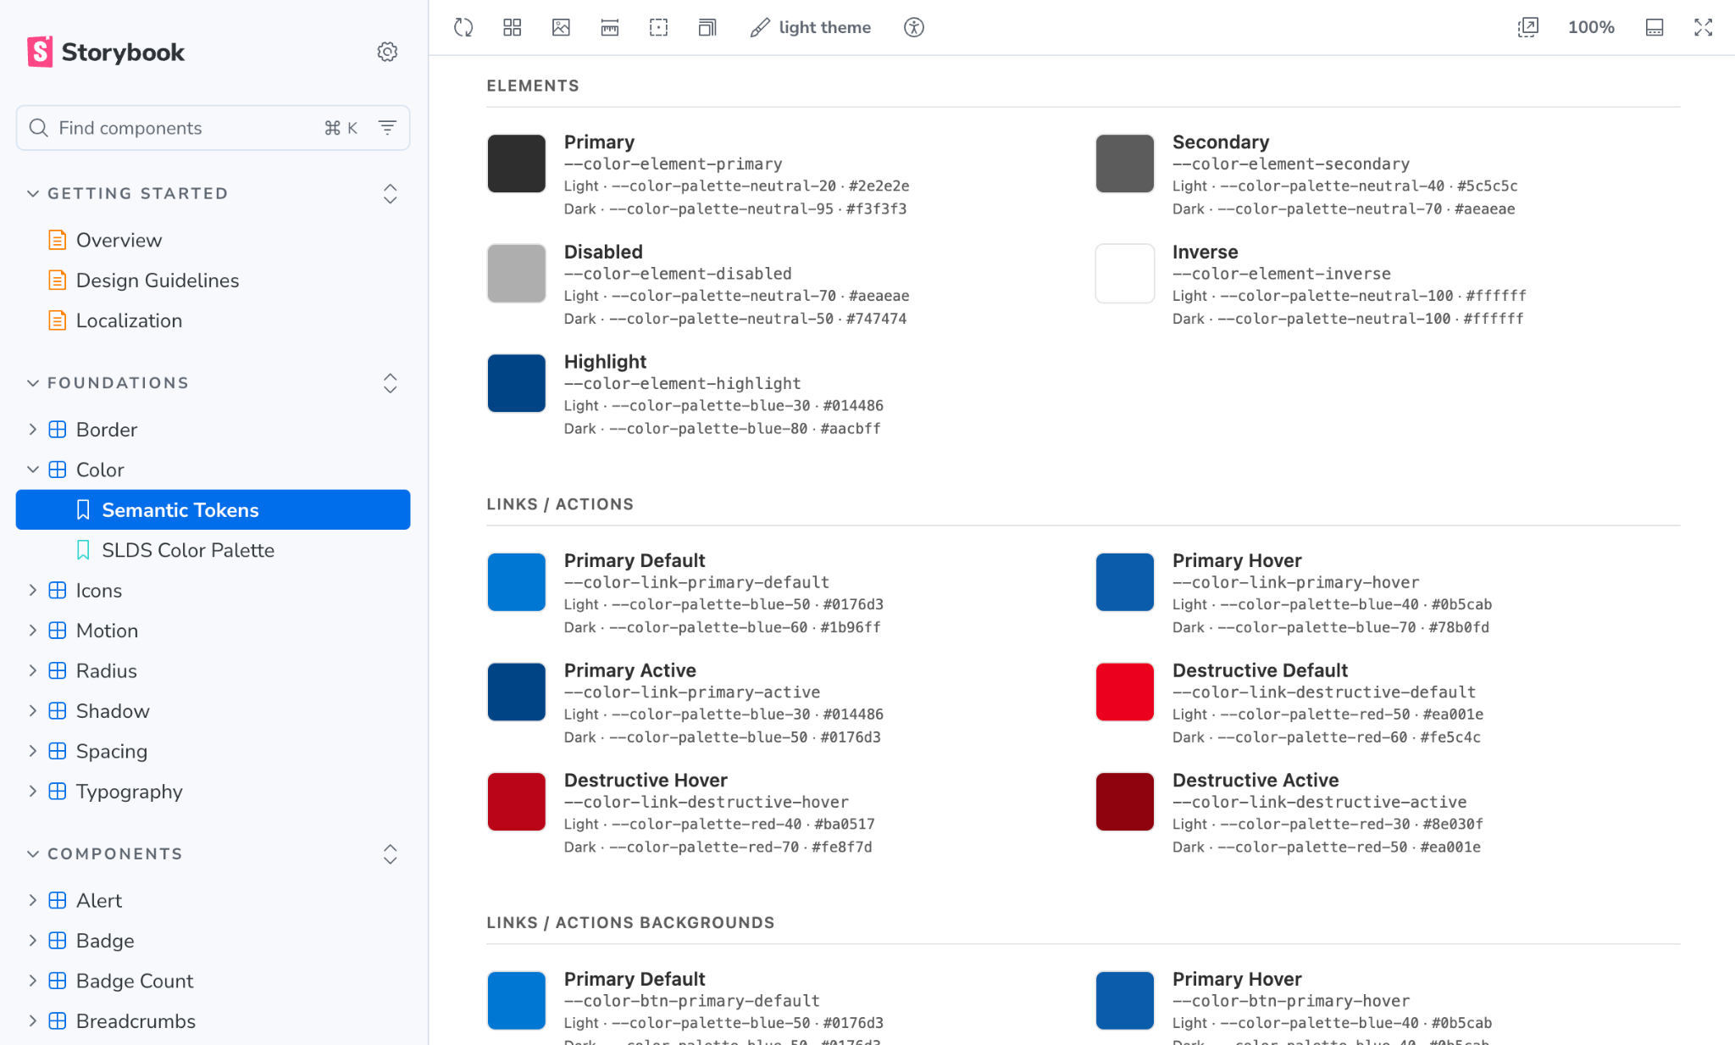
Task: Enter fullscreen mode icon
Action: 1704,27
